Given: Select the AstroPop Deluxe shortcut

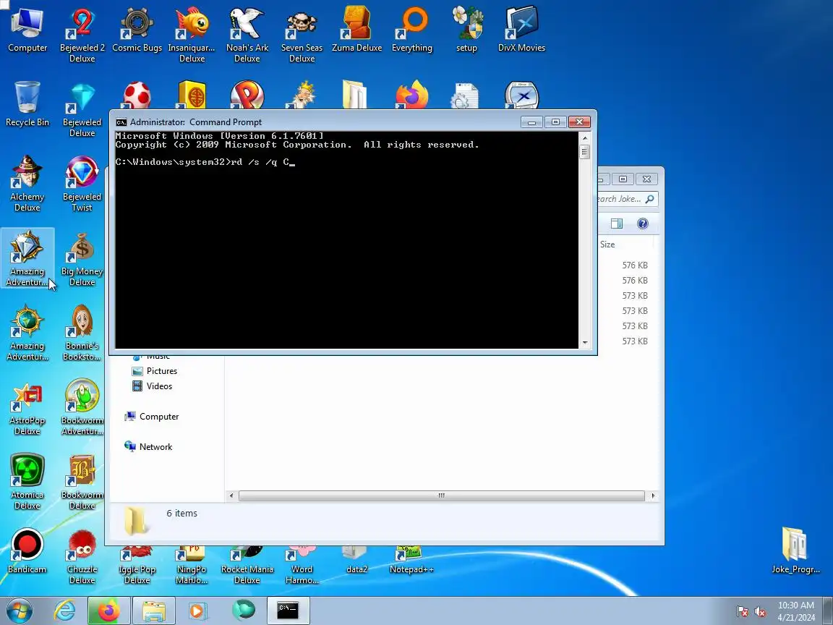Looking at the screenshot, I should (x=27, y=407).
